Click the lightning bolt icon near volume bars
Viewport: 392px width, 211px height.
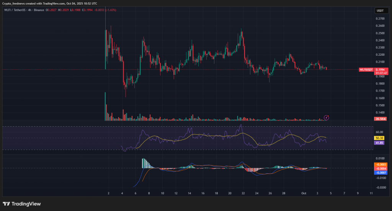pos(326,117)
